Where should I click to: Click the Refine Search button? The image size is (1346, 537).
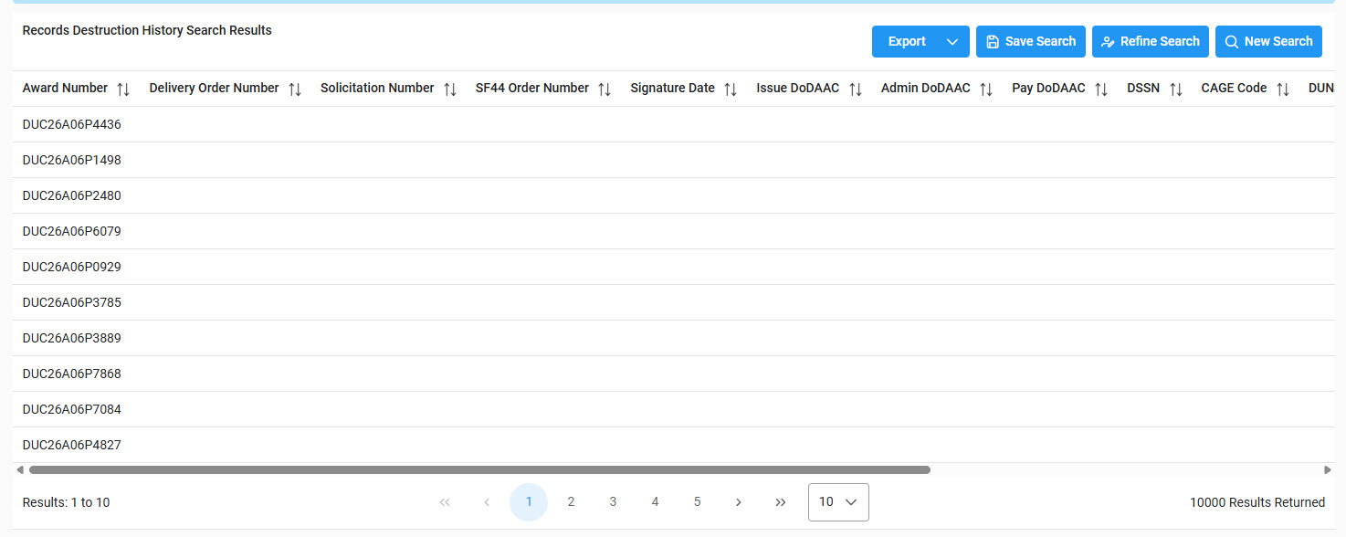pyautogui.click(x=1150, y=42)
